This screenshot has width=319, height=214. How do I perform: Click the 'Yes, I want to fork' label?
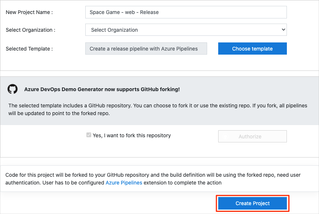tap(131, 135)
